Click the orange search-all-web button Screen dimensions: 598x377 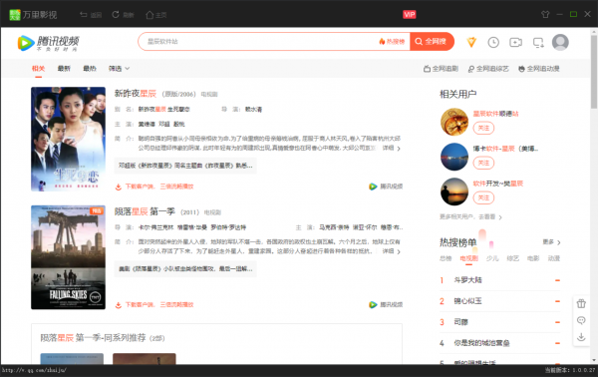pyautogui.click(x=432, y=41)
